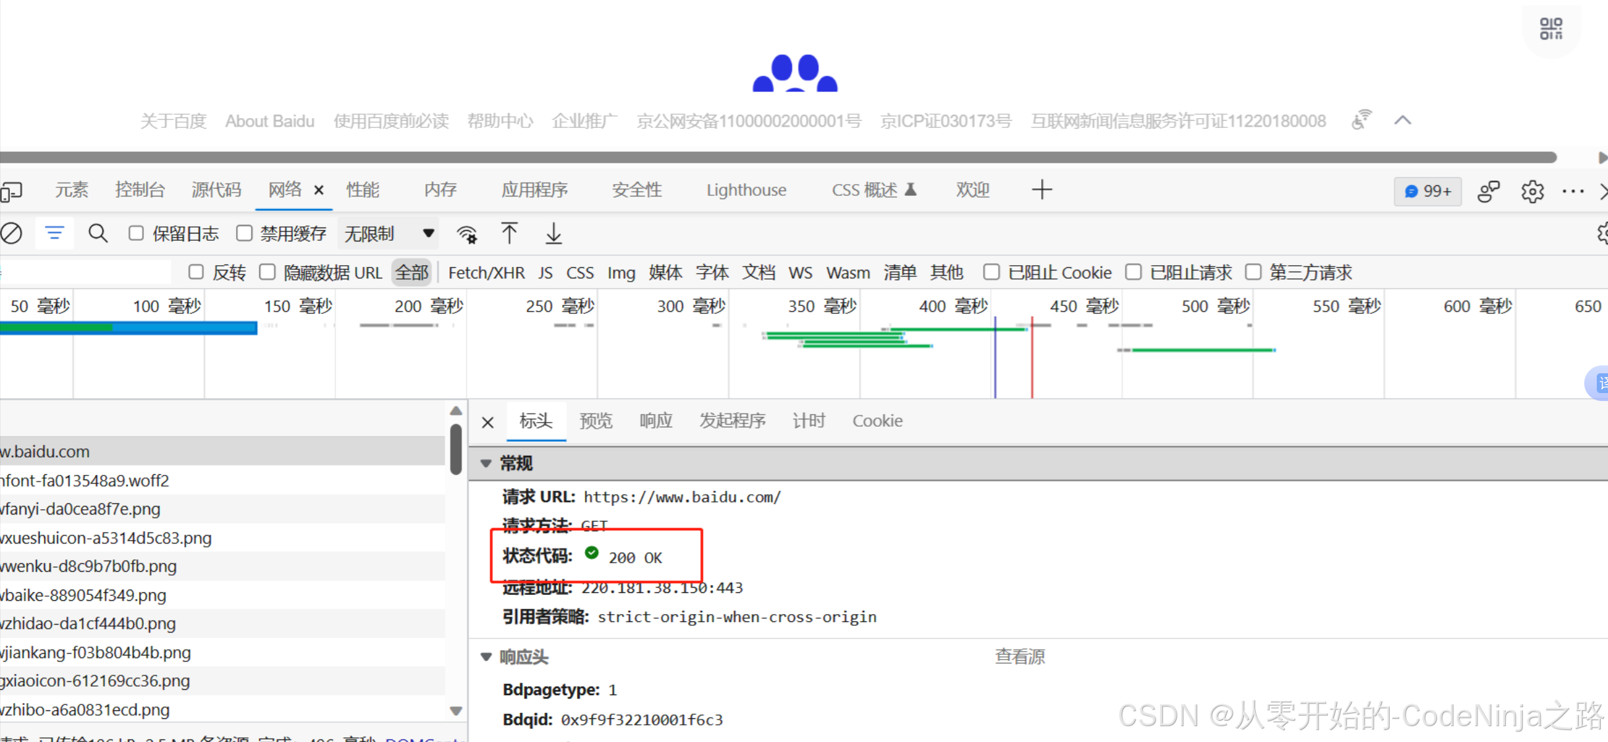This screenshot has width=1608, height=742.
Task: Import a HAR file
Action: (x=509, y=233)
